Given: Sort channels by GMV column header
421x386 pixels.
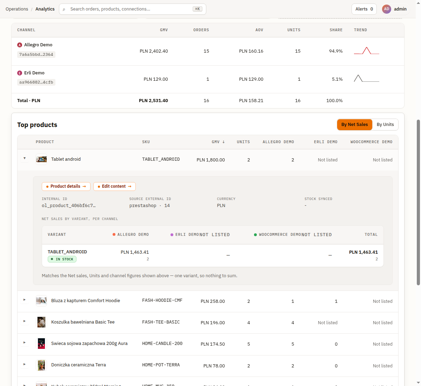Looking at the screenshot, I should tap(164, 30).
